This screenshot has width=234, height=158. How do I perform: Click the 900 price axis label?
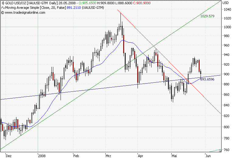[x=226, y=74]
